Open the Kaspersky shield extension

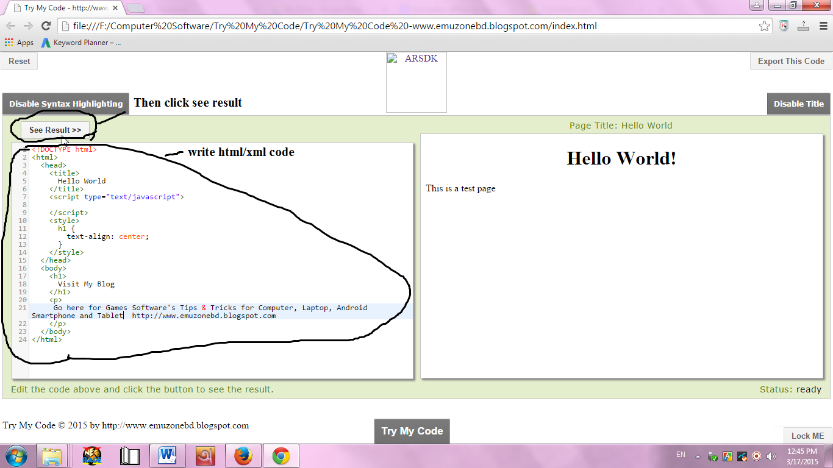click(x=784, y=26)
